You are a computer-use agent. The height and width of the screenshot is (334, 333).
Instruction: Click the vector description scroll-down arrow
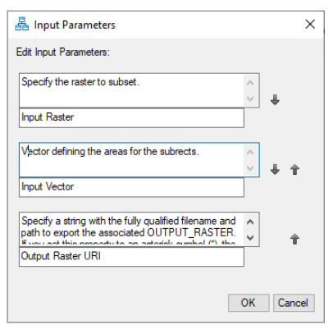coord(250,168)
